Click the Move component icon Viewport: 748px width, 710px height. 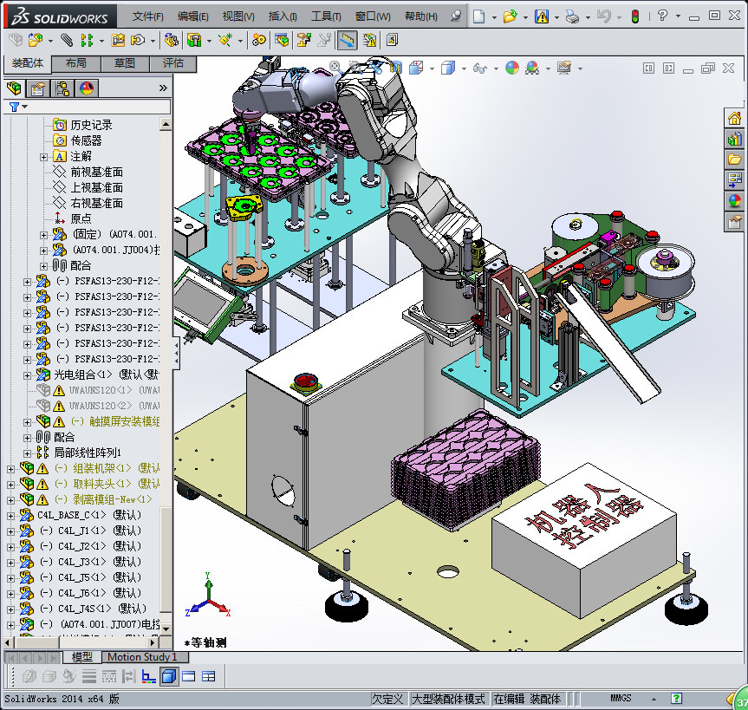(x=138, y=40)
